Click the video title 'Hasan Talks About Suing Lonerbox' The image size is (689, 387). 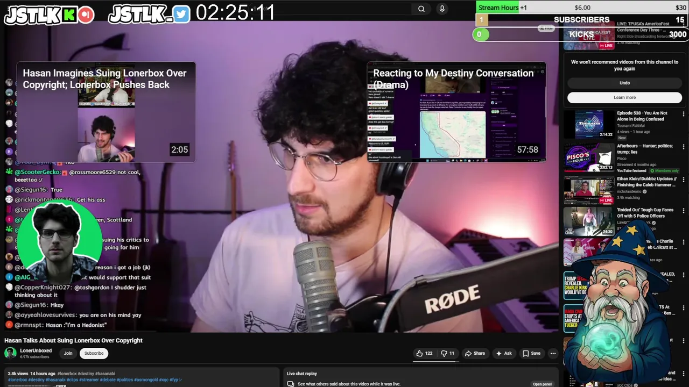[x=73, y=340]
